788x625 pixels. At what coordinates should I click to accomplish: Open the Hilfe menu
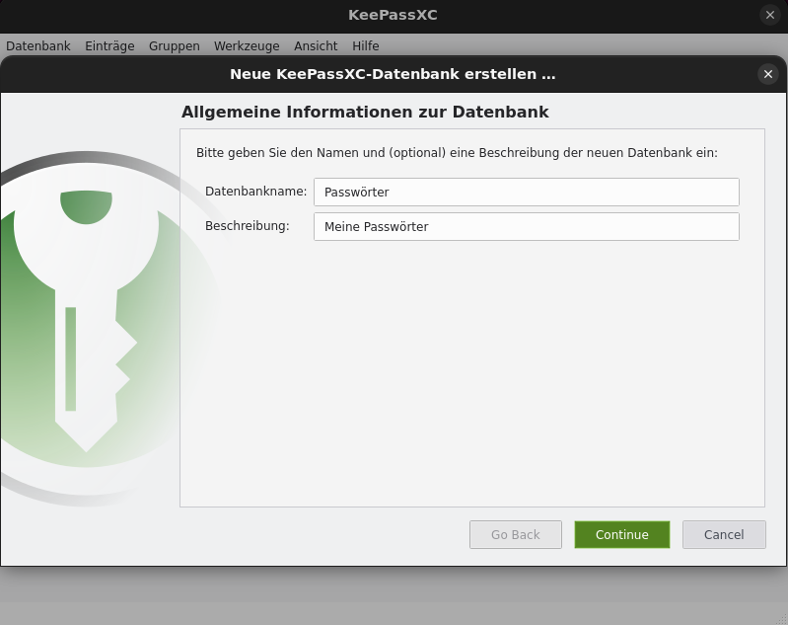[365, 45]
